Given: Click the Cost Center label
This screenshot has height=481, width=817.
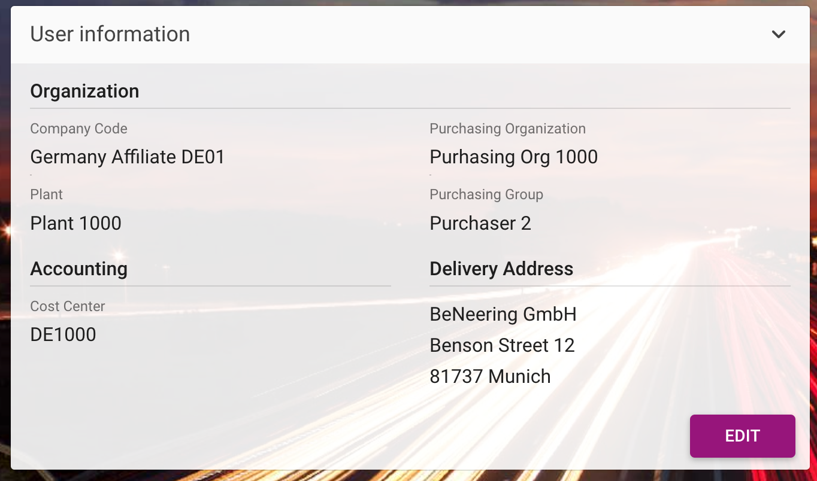Looking at the screenshot, I should coord(67,306).
